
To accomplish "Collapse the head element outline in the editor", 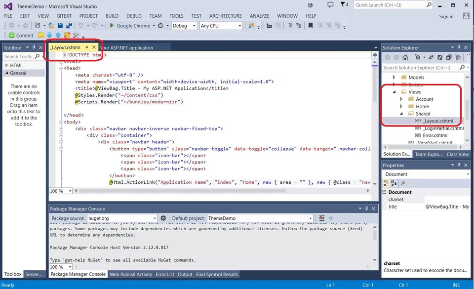I will [x=61, y=68].
